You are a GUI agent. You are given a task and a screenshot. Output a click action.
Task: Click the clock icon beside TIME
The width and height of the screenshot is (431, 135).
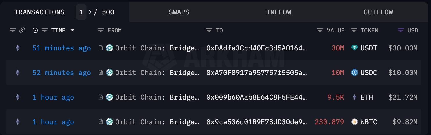35,30
